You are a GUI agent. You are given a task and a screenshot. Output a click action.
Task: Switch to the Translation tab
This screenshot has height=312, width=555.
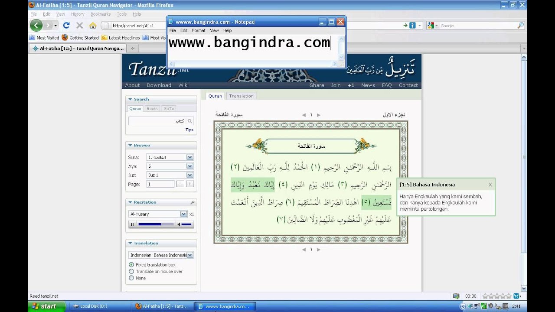241,96
